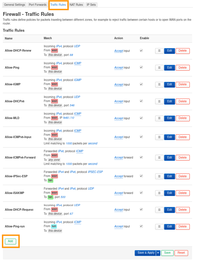Edit the Allow-ICMPv6-Input rule

coord(170,137)
